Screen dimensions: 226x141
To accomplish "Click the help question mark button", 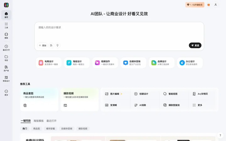I will 220,135.
